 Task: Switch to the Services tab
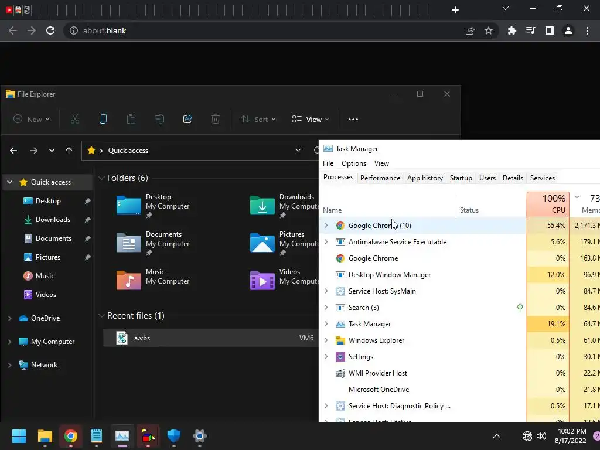(x=543, y=178)
